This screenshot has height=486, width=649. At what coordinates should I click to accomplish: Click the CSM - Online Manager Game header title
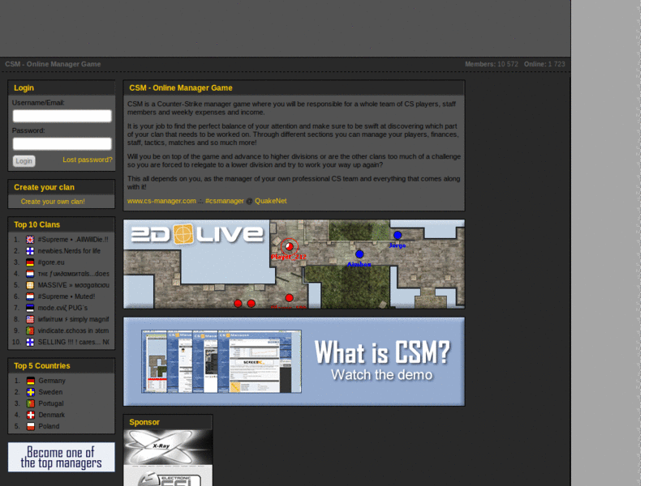tap(53, 64)
